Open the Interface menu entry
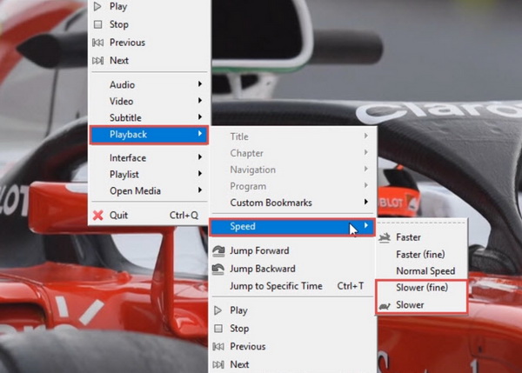 [x=149, y=157]
